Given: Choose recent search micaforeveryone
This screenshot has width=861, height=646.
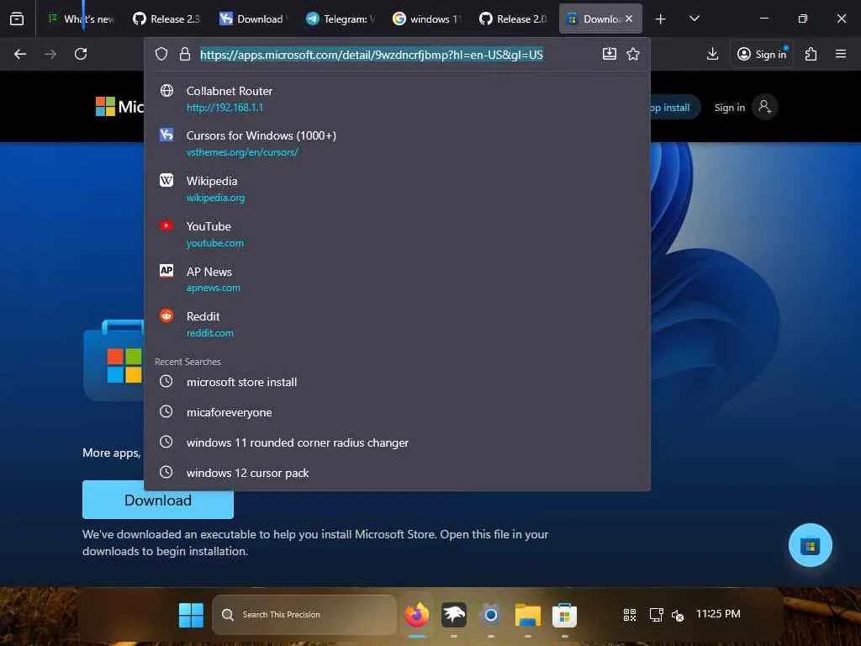Looking at the screenshot, I should (x=397, y=412).
